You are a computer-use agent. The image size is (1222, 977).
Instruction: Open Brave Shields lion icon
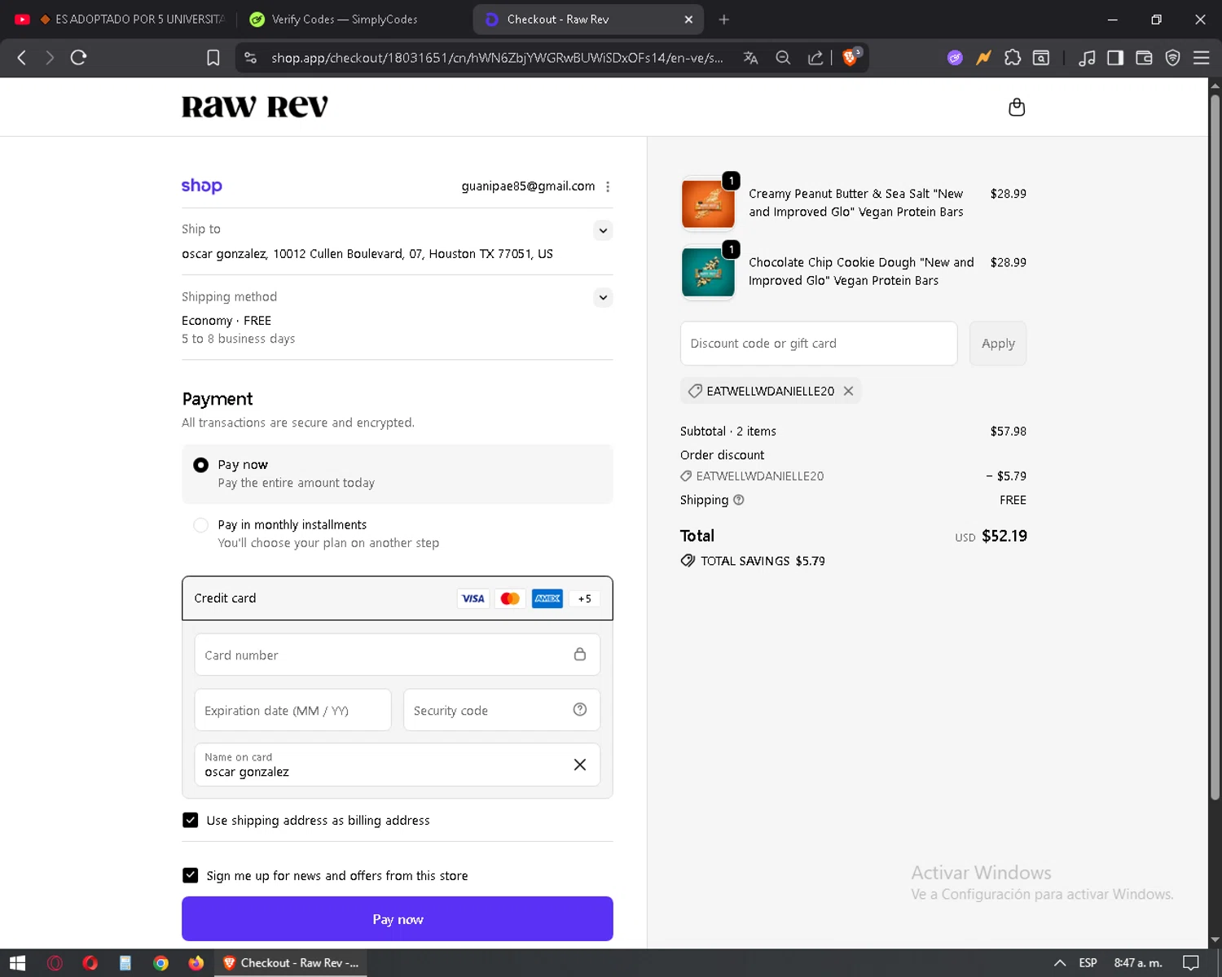[x=851, y=57]
